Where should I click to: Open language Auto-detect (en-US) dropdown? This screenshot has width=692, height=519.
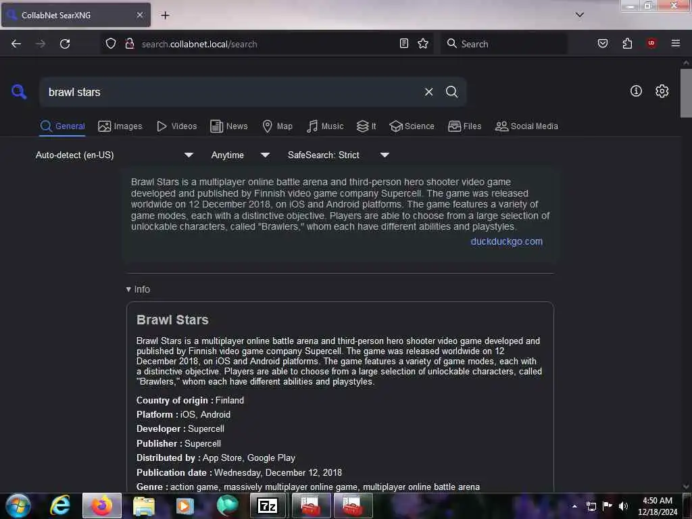114,155
